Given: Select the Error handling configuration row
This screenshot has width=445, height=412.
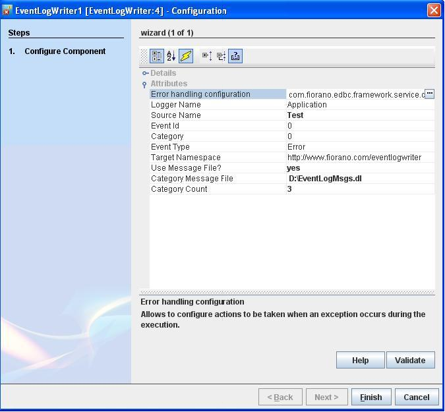Looking at the screenshot, I should click(218, 94).
